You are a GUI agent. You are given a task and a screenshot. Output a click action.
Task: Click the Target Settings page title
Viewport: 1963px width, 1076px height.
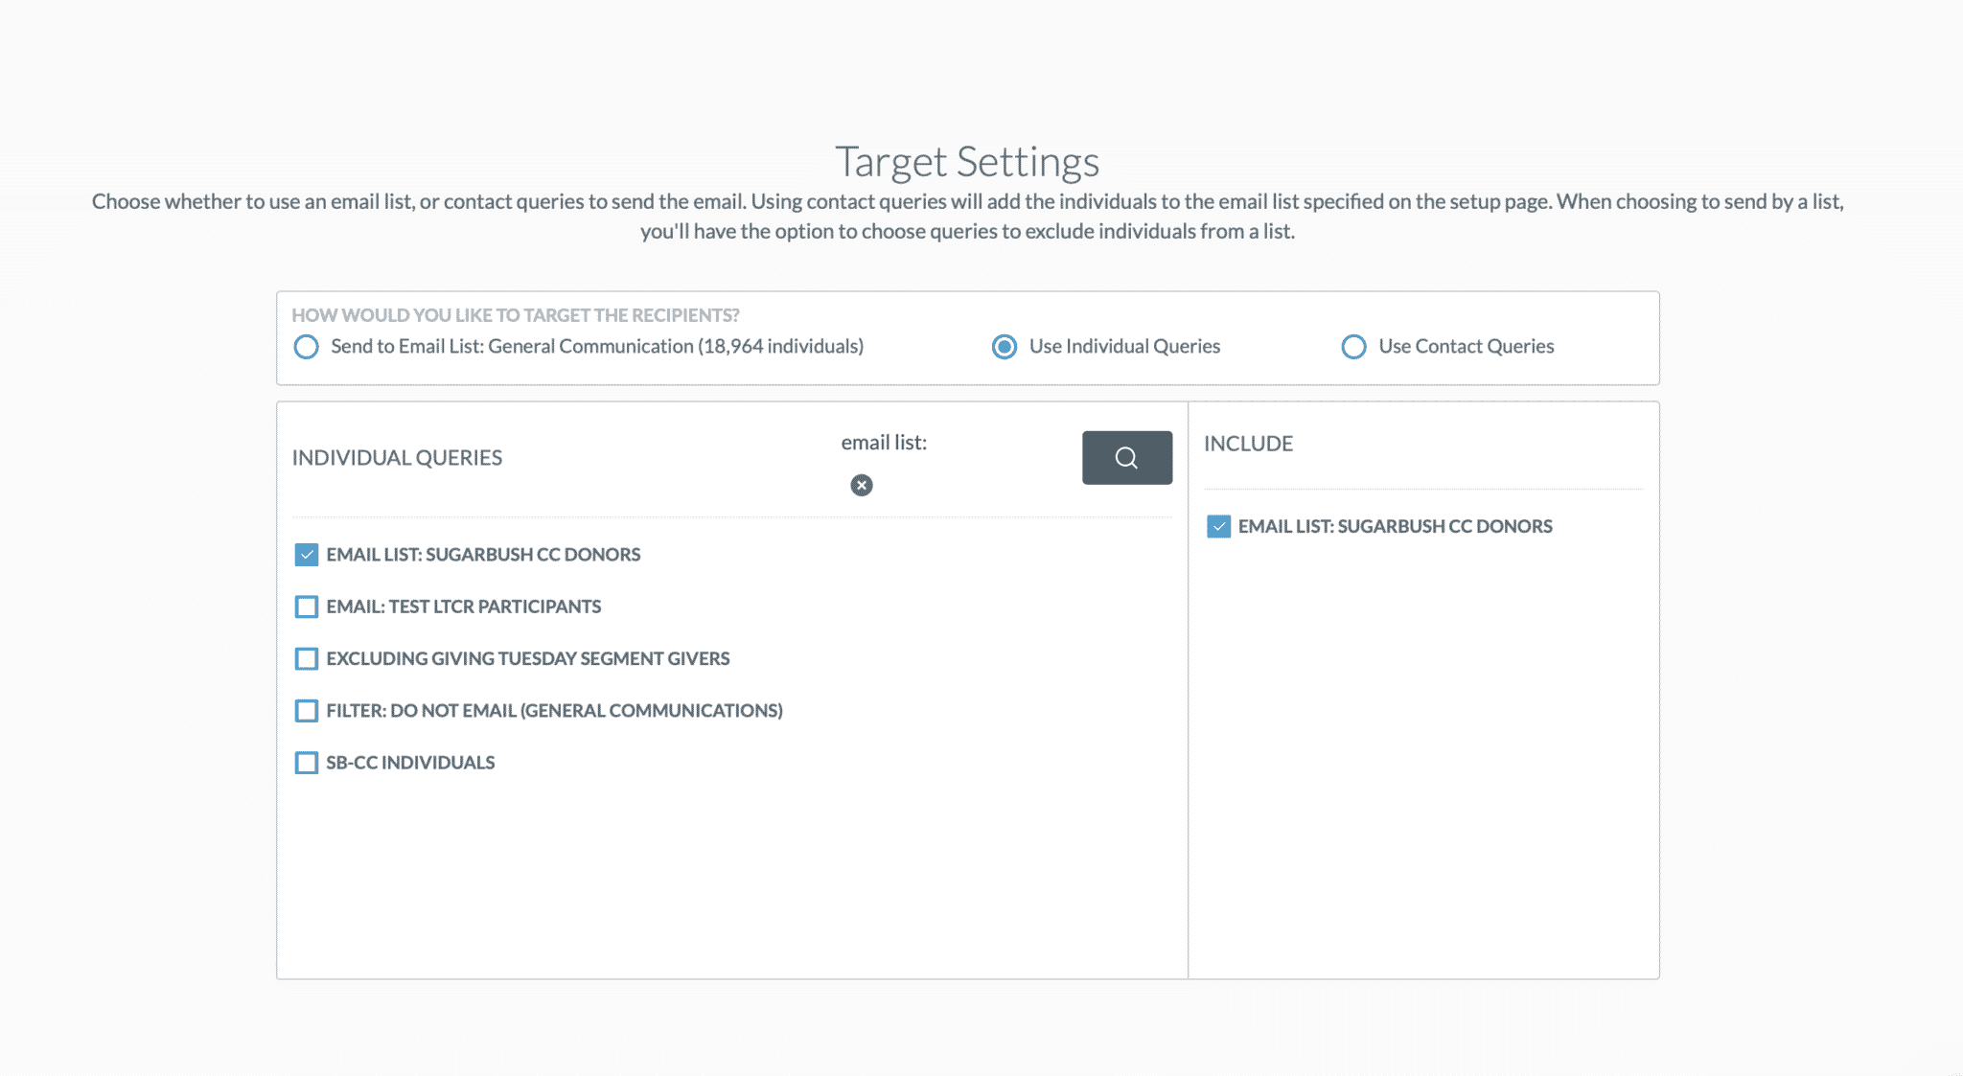tap(968, 161)
